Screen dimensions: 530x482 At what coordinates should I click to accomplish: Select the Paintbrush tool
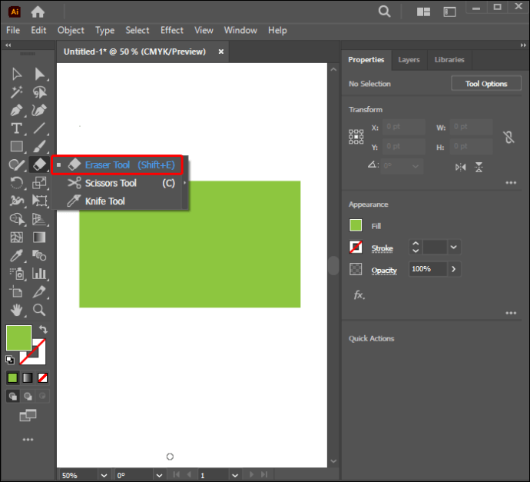coord(39,147)
